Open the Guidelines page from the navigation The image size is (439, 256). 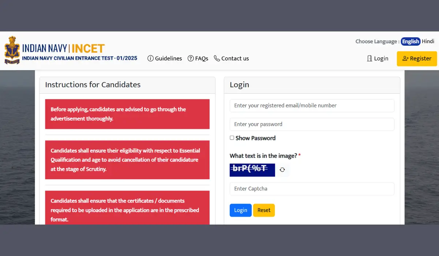point(168,58)
